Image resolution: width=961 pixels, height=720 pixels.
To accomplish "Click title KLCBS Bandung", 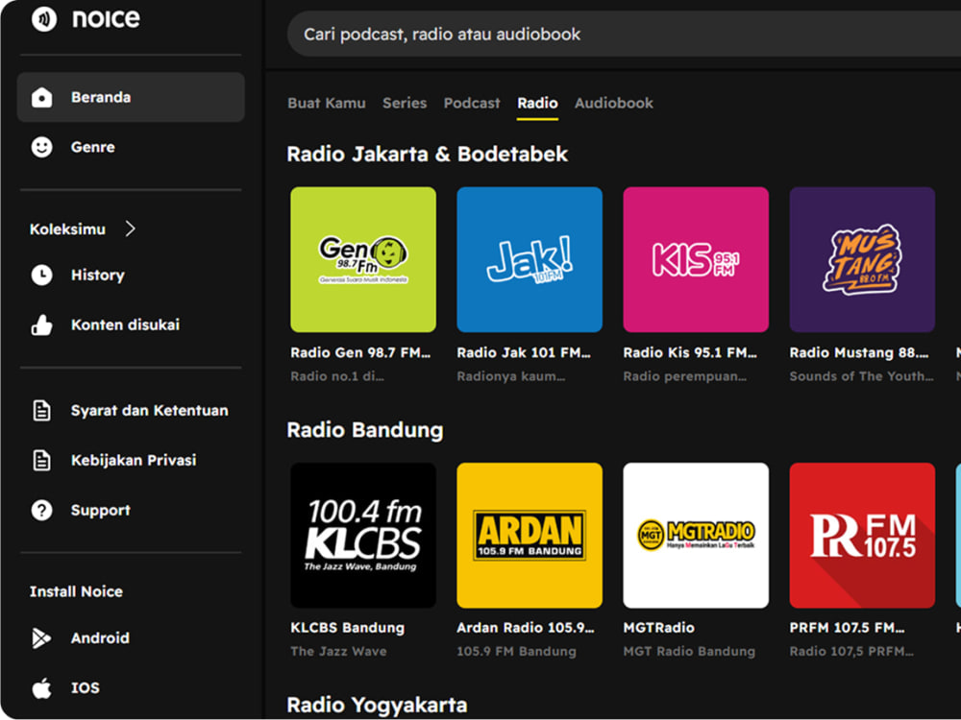I will [x=348, y=628].
